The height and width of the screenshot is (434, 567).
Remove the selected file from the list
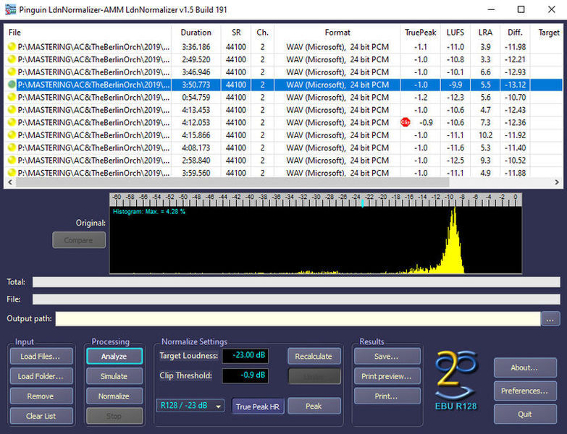[x=41, y=396]
